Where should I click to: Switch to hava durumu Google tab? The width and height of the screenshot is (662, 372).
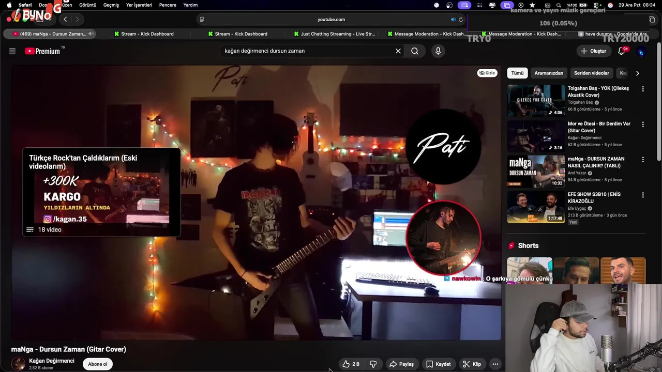tap(612, 34)
